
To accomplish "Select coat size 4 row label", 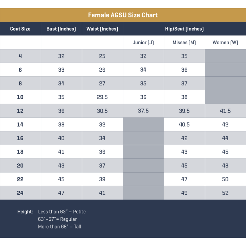I will pyautogui.click(x=20, y=56).
